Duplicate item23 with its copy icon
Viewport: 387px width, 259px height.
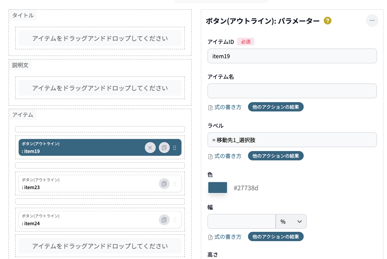[164, 184]
